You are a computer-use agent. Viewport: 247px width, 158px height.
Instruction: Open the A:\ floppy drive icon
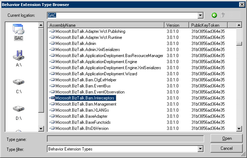click(19, 56)
